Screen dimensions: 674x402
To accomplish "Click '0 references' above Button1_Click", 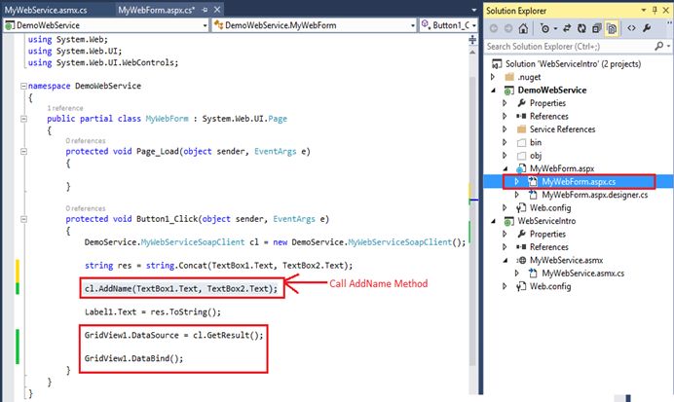I will pos(86,208).
